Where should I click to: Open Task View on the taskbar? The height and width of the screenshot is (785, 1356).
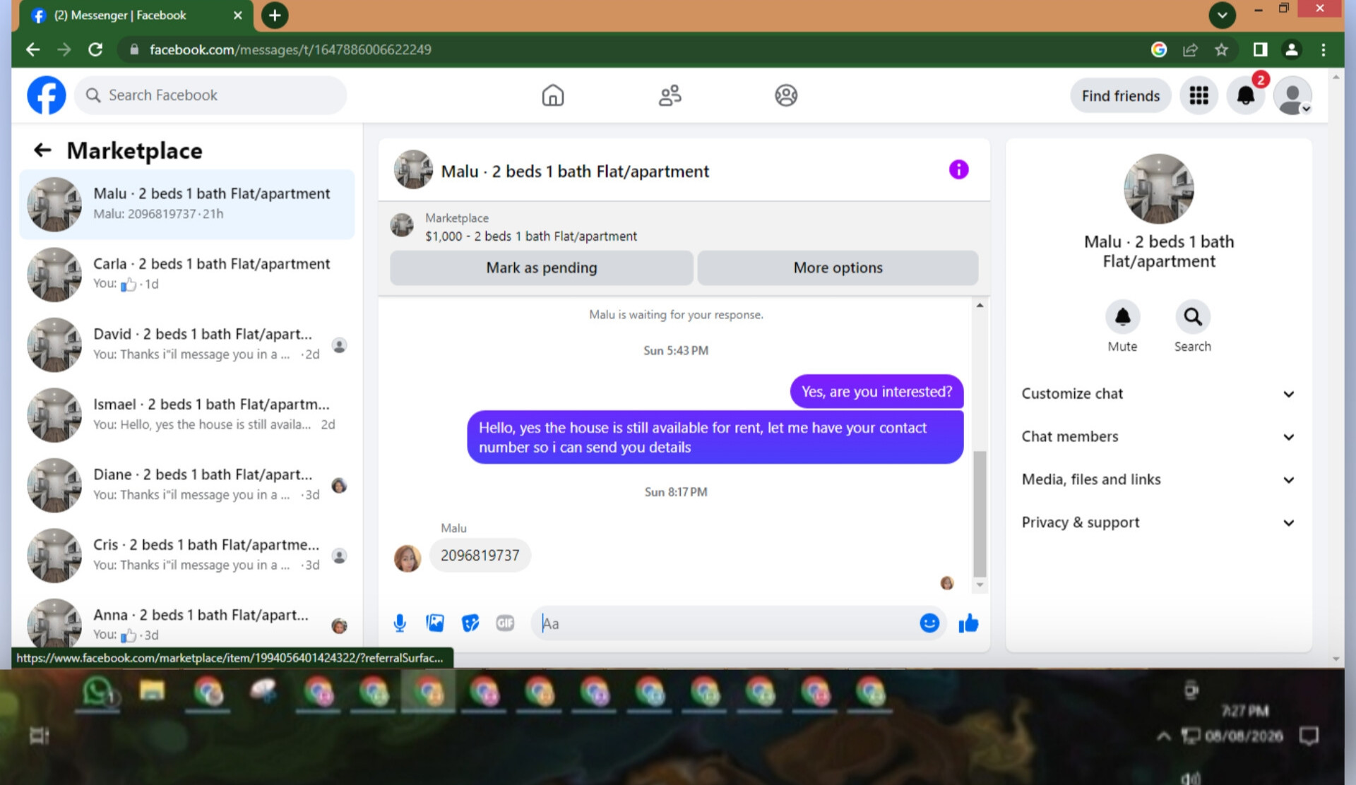point(39,736)
